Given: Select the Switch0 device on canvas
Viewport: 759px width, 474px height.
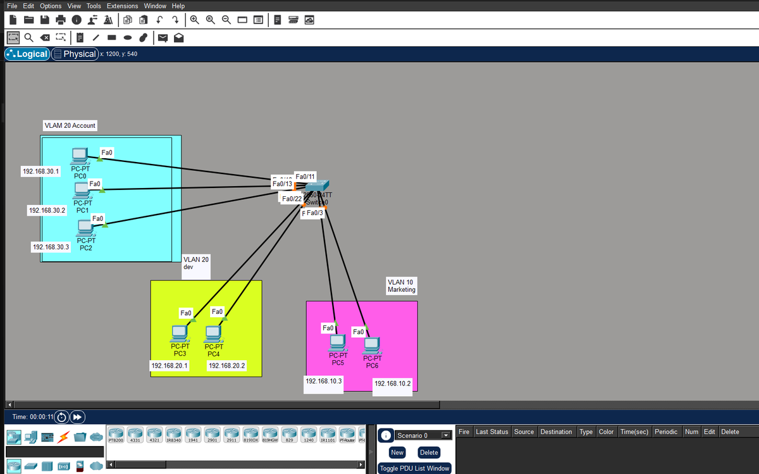Looking at the screenshot, I should point(318,186).
